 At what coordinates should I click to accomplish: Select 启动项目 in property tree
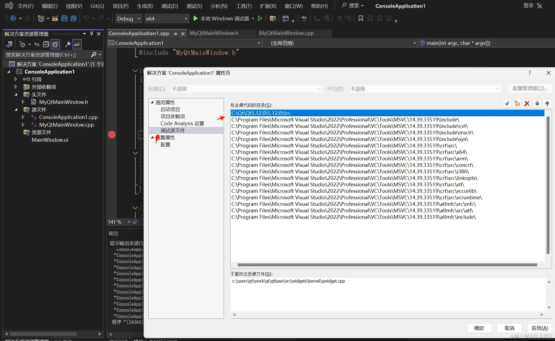coord(170,109)
